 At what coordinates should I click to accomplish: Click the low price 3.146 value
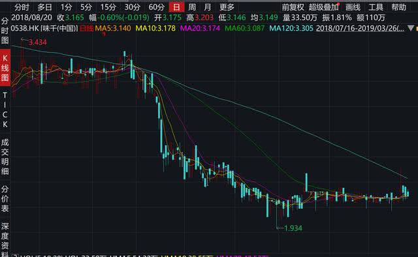(236, 18)
